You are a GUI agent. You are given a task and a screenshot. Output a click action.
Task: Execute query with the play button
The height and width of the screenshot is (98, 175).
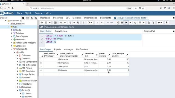coord(126,23)
